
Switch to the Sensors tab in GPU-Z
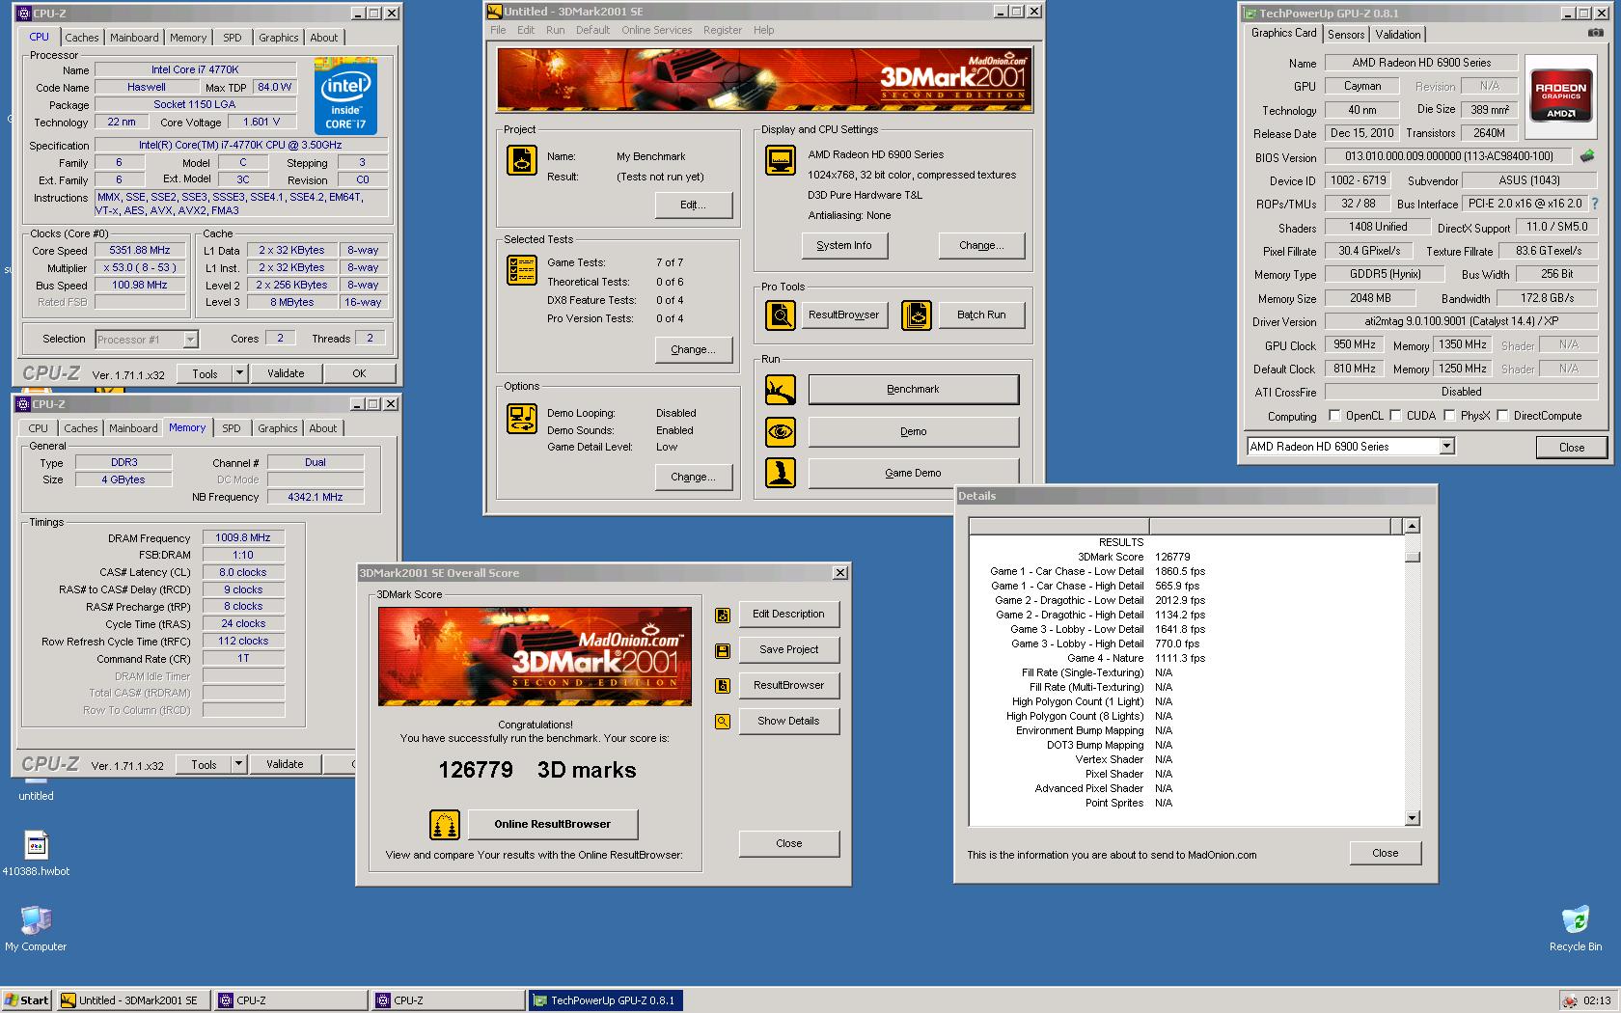coord(1346,35)
